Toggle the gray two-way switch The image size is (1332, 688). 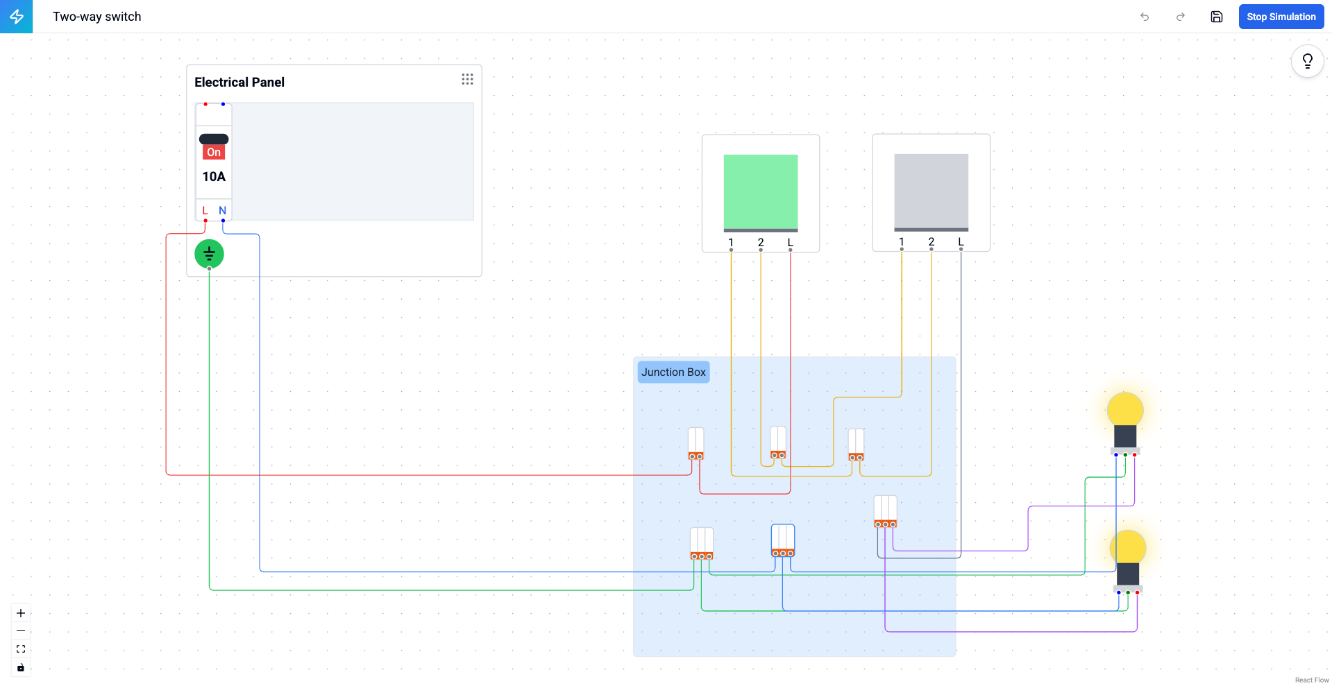931,191
